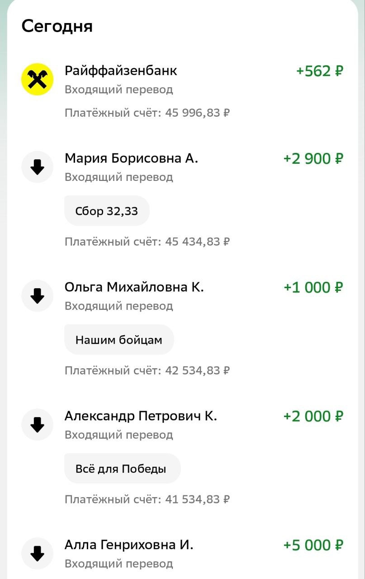
Task: Tap the arrow icon beside Ольга Михайловна К.
Action: [x=38, y=296]
